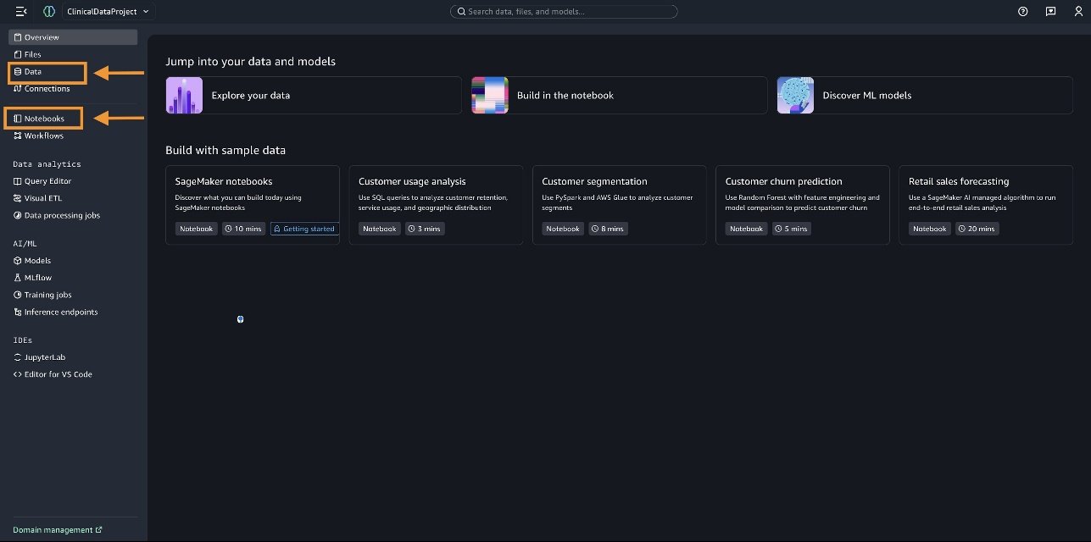Expand the help menu at top right
Viewport: 1091px width, 542px height.
click(x=1022, y=11)
